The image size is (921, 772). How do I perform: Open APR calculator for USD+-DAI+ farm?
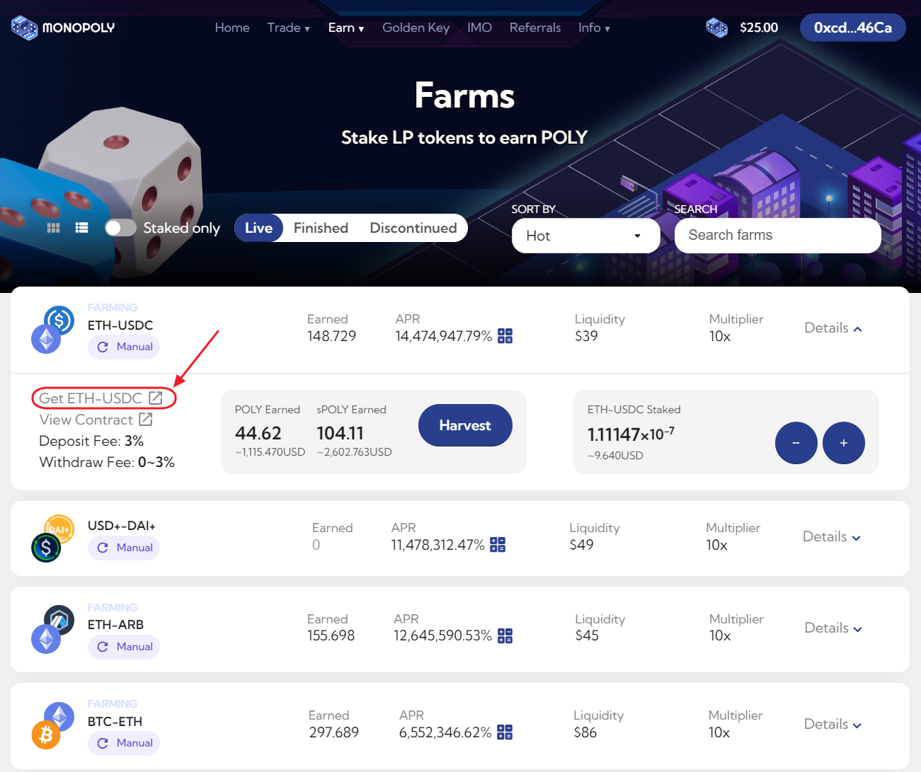coord(498,545)
